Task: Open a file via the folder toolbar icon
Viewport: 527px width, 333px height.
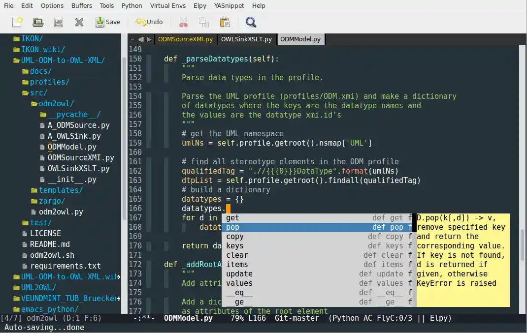Action: tap(37, 22)
